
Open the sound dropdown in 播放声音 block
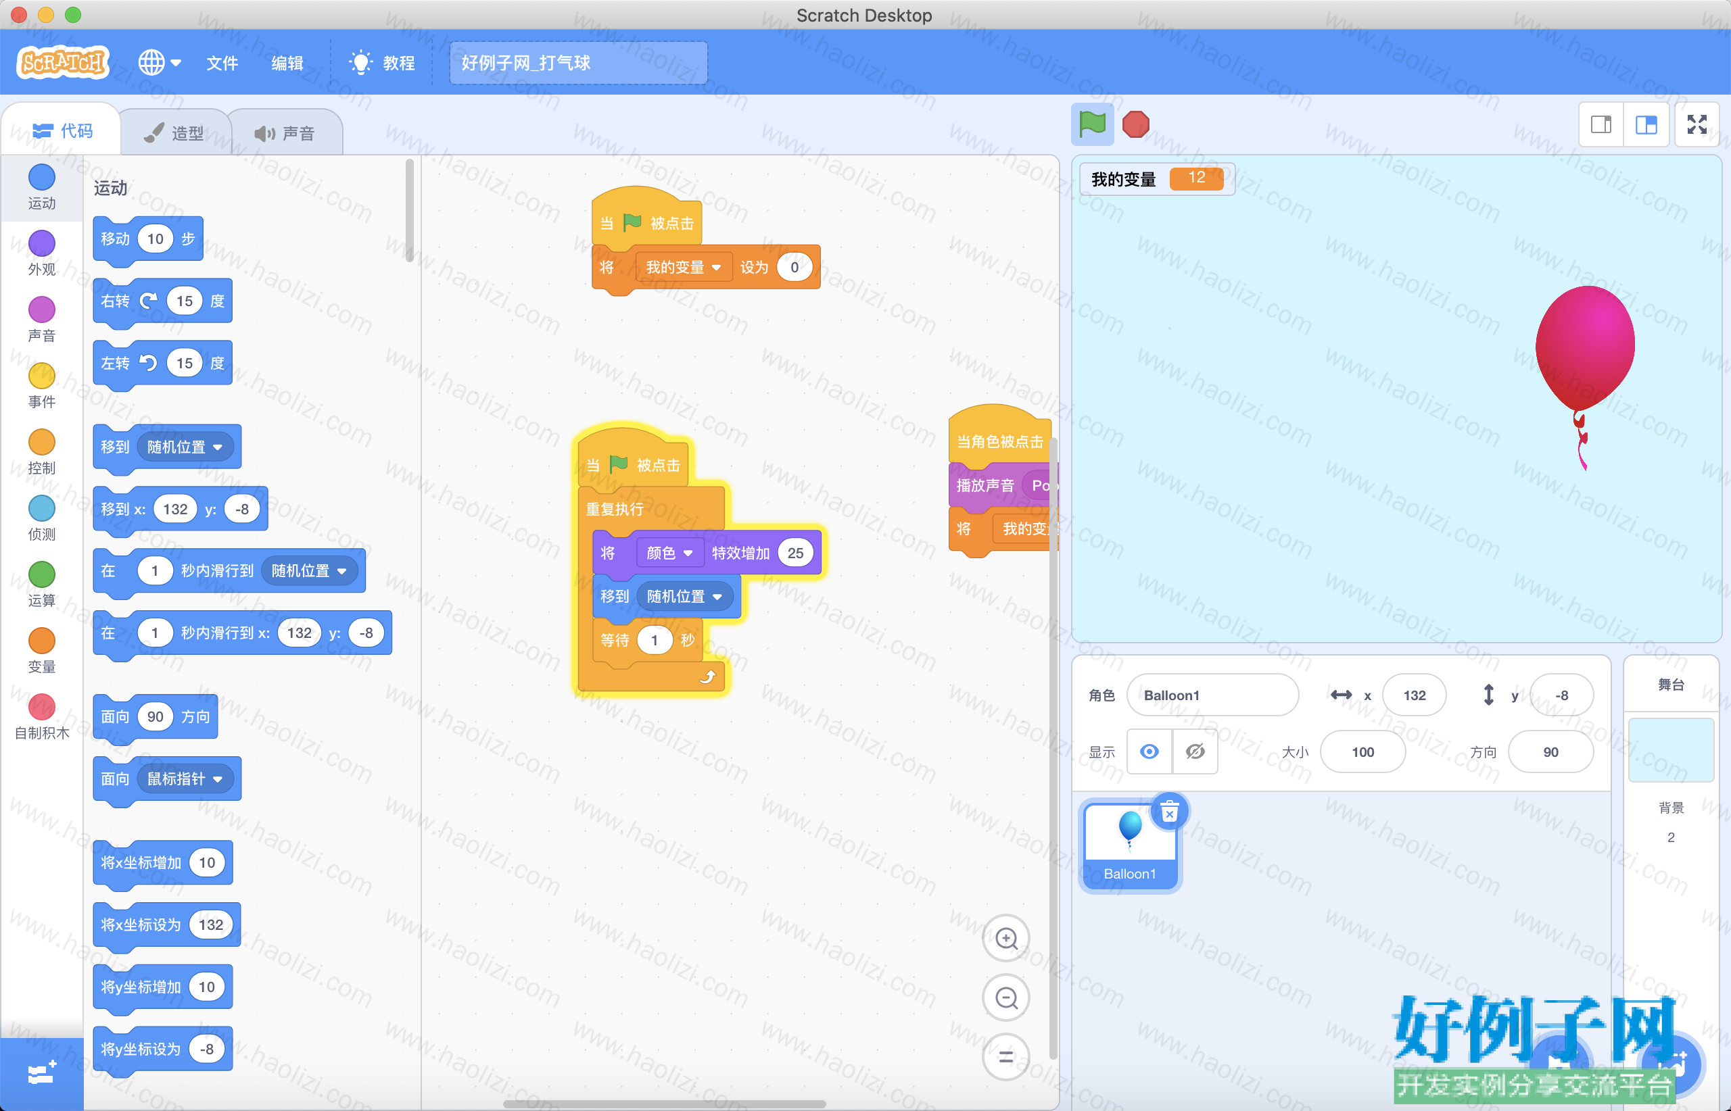pyautogui.click(x=1039, y=485)
